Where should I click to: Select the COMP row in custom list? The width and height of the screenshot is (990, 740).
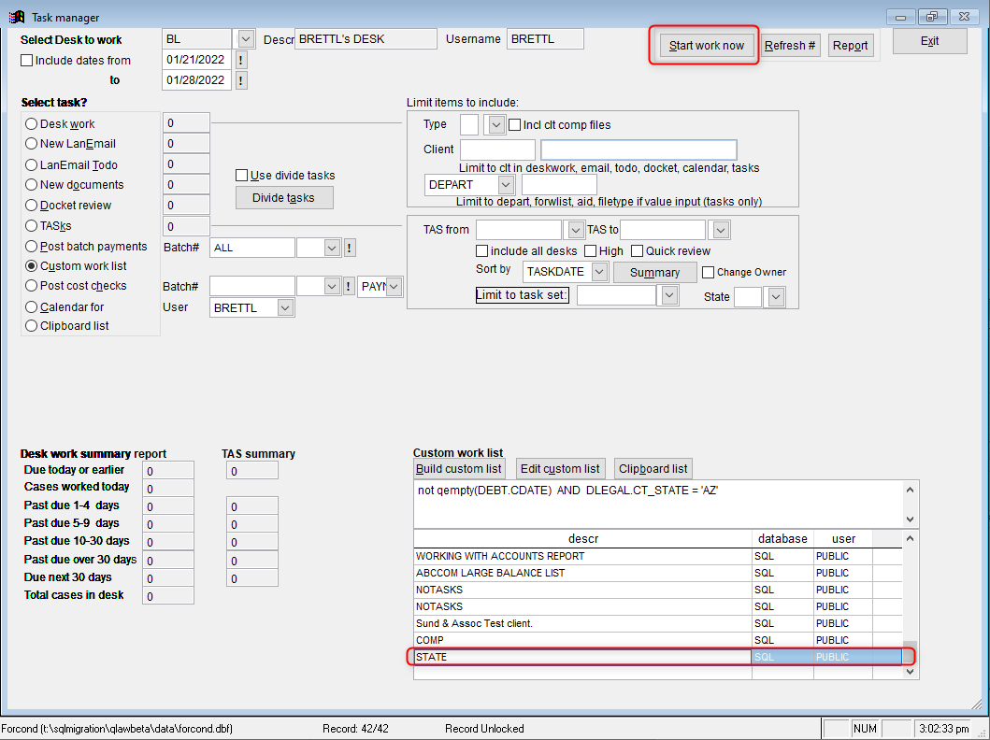click(x=658, y=640)
